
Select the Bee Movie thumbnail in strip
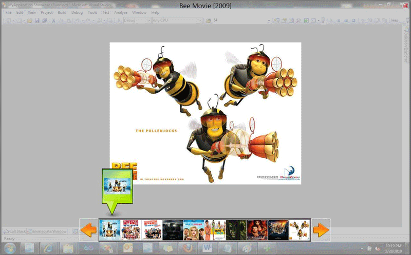point(300,230)
